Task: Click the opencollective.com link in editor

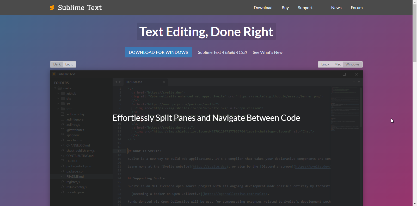Action: point(235,194)
